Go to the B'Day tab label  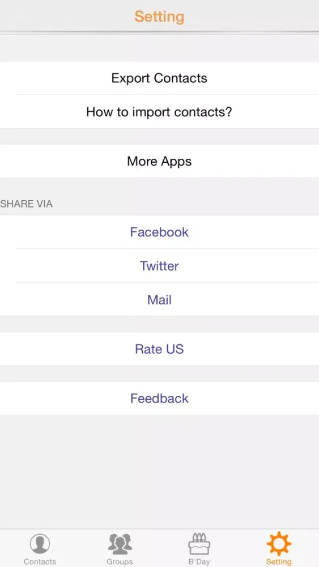[199, 561]
